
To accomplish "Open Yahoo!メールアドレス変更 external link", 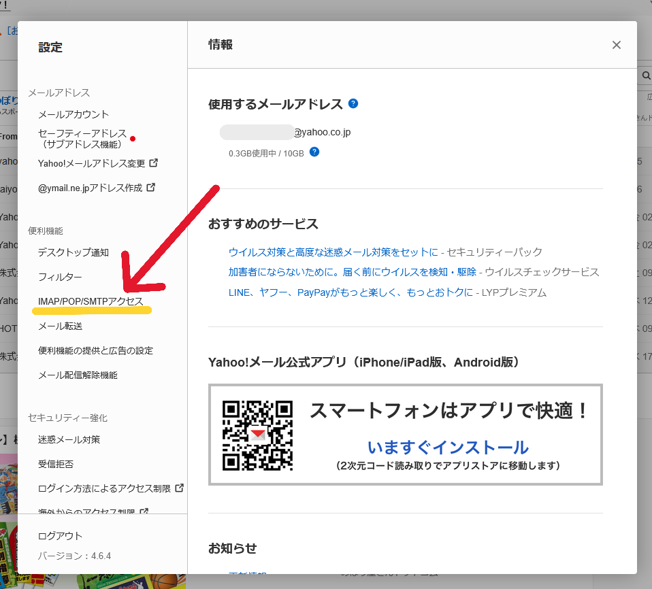I will coord(92,163).
